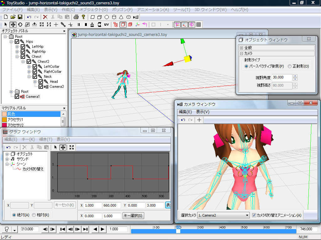
Task: Click the crosshair icon in the Camera window toolbar
Action: point(199,120)
